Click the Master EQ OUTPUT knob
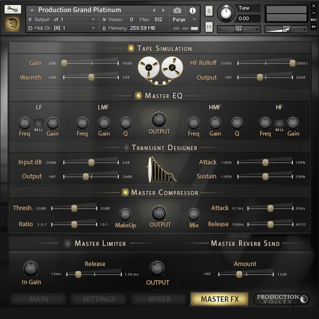This screenshot has width=319, height=319. point(159,119)
